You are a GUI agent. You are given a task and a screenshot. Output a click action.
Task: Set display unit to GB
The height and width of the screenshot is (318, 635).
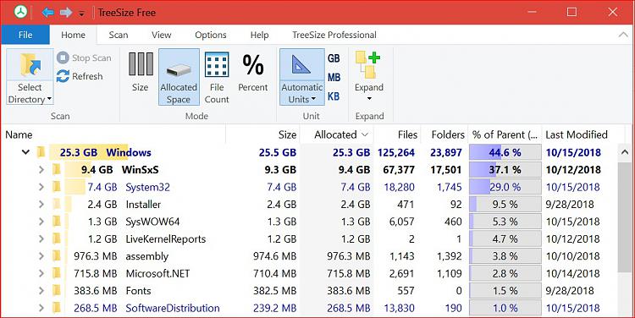(x=334, y=58)
